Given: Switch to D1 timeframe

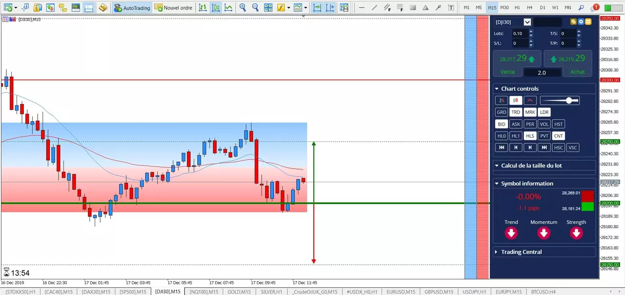Looking at the screenshot, I should (x=542, y=7).
